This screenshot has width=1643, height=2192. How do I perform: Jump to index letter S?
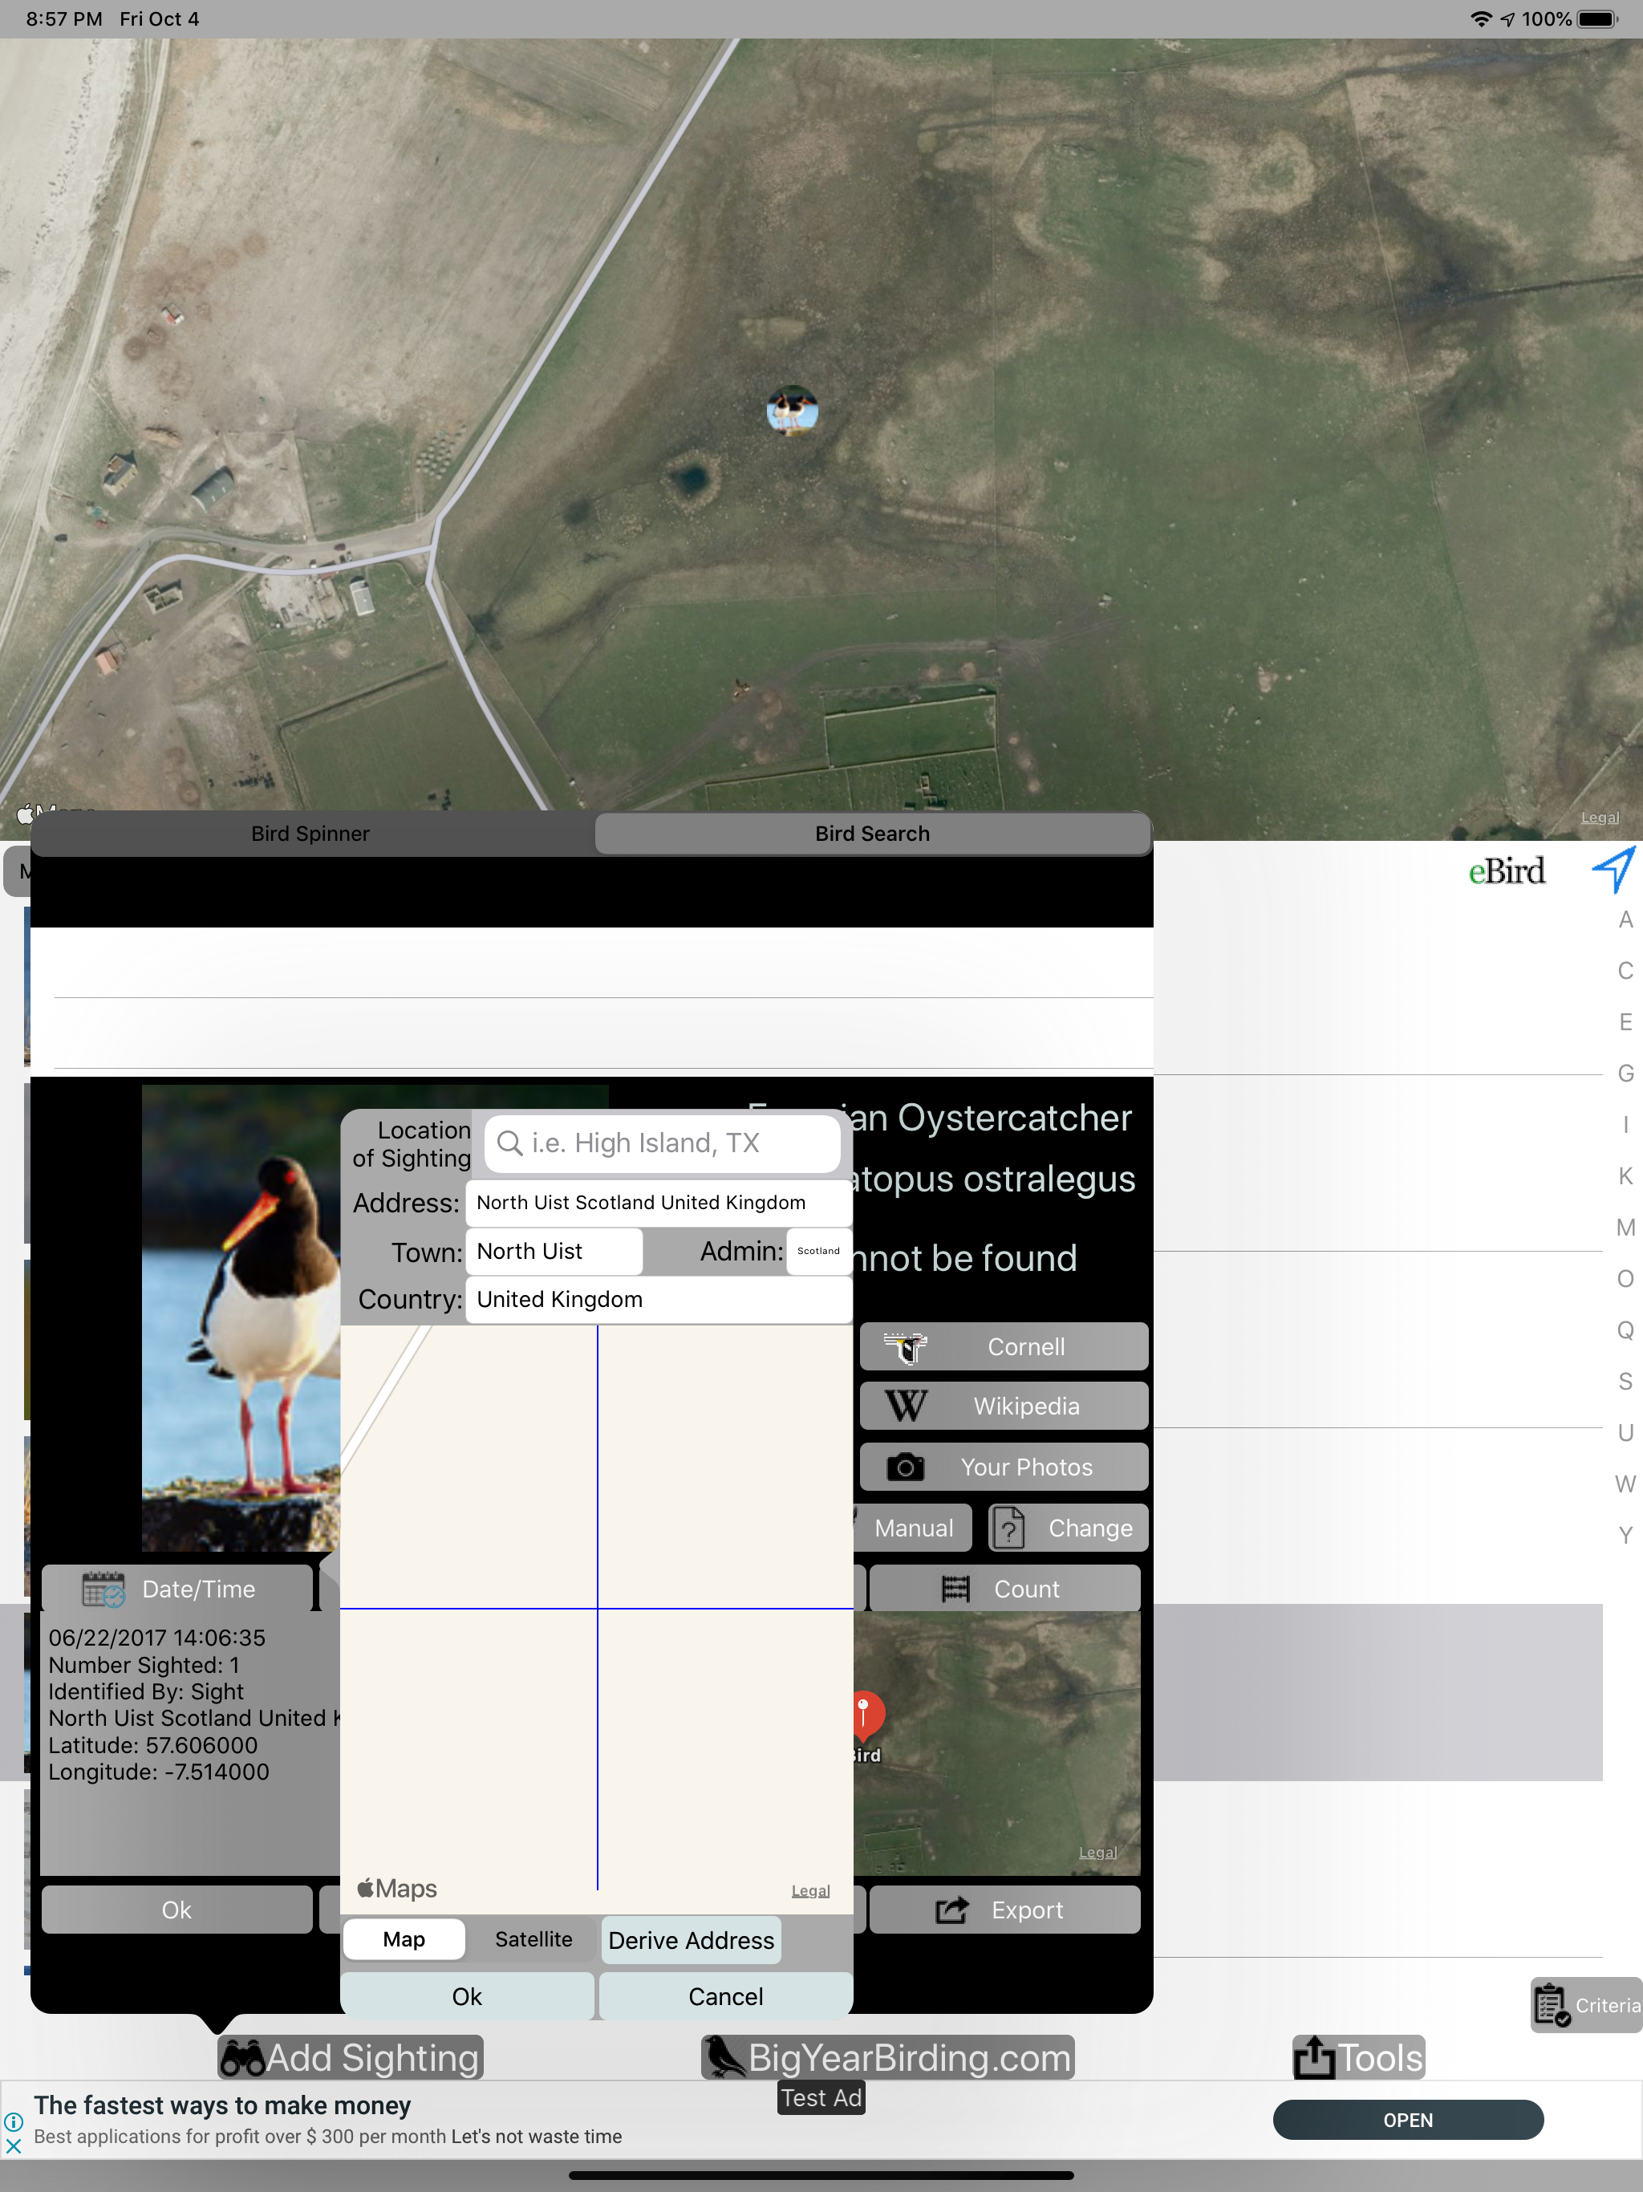pyautogui.click(x=1625, y=1382)
